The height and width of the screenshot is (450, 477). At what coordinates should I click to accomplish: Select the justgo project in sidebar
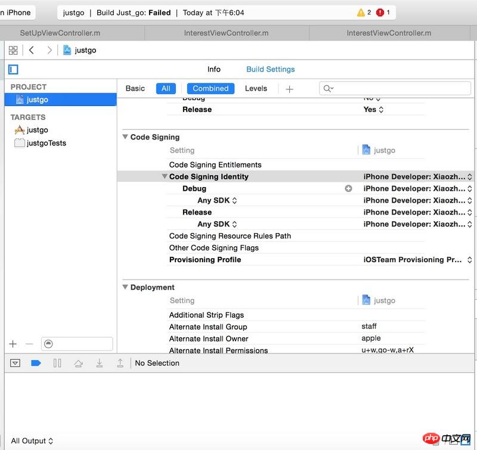click(61, 100)
